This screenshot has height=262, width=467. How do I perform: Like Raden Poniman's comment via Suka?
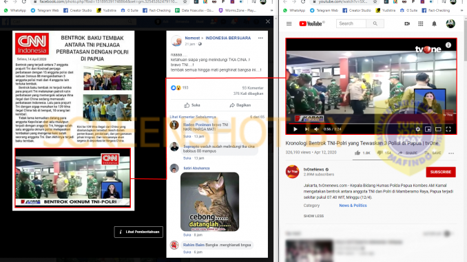pyautogui.click(x=187, y=136)
